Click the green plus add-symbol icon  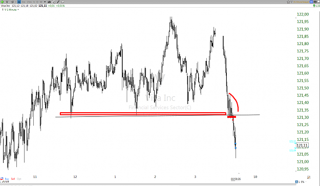pos(2,2)
